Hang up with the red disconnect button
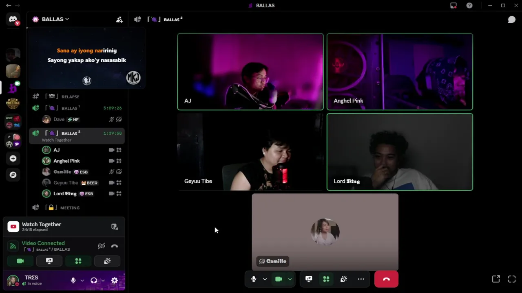This screenshot has width=522, height=293. [x=386, y=279]
